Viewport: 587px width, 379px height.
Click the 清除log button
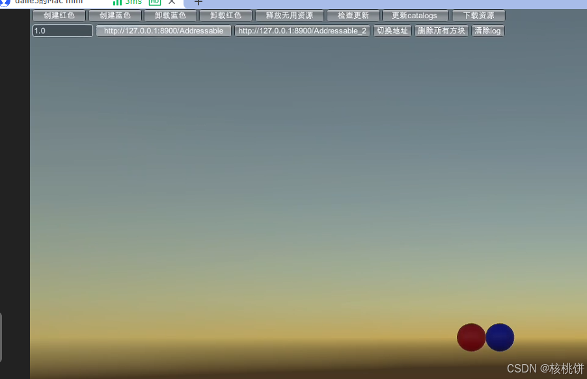click(x=488, y=31)
